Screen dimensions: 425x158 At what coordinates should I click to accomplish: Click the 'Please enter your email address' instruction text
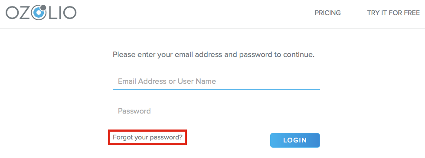[x=213, y=55]
